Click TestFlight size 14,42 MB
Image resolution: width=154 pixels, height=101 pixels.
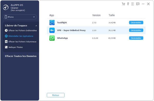click(112, 23)
